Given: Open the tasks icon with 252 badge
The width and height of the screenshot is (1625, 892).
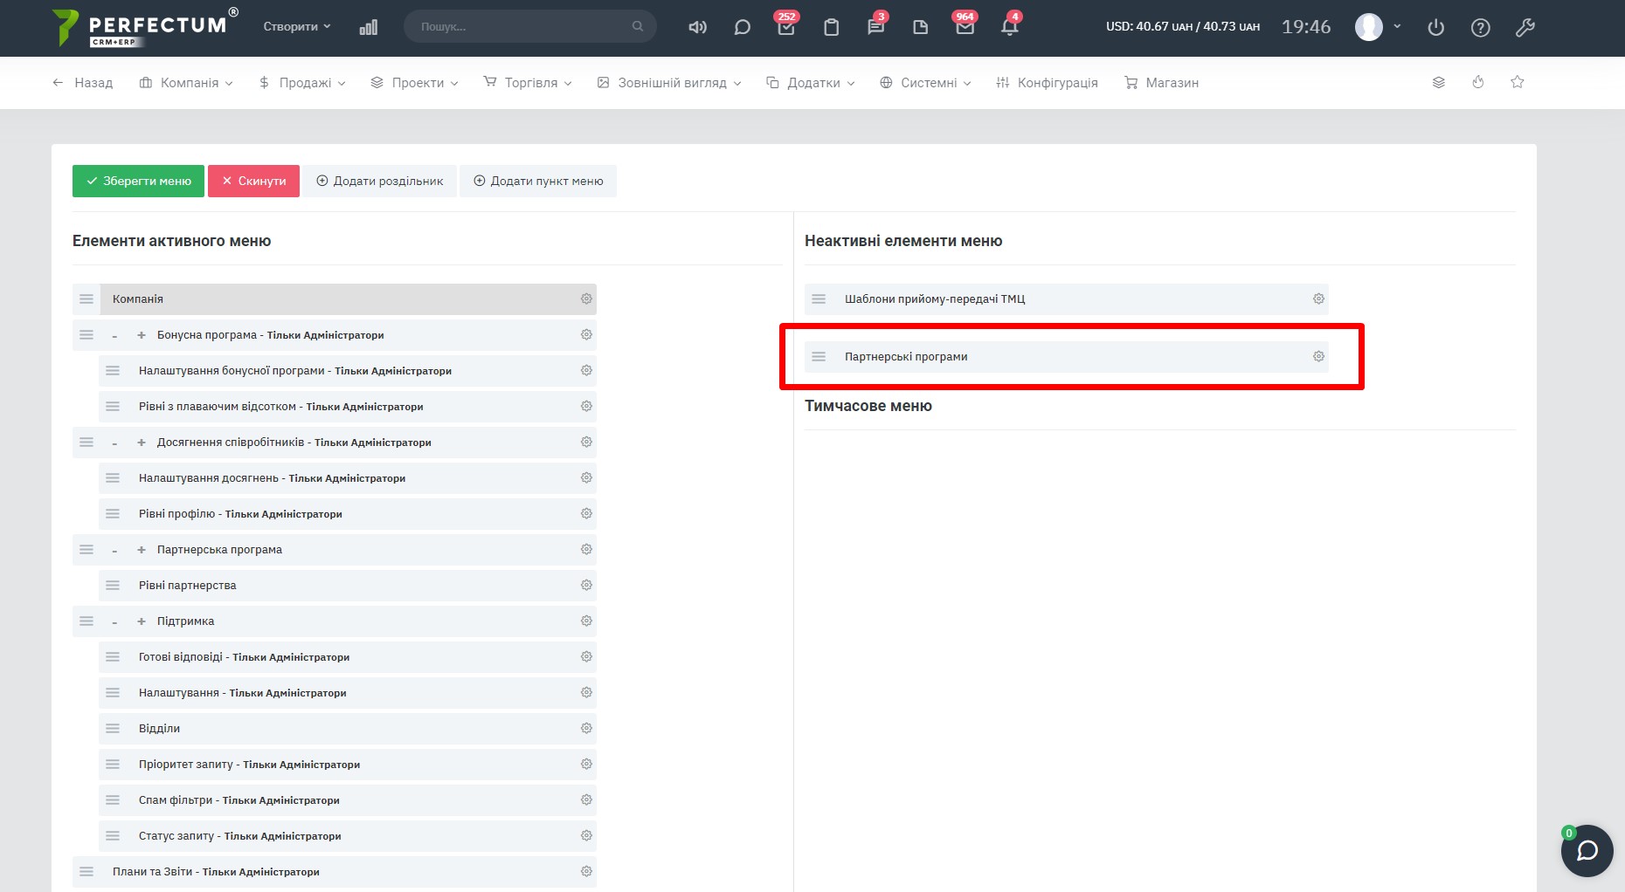Looking at the screenshot, I should (785, 27).
